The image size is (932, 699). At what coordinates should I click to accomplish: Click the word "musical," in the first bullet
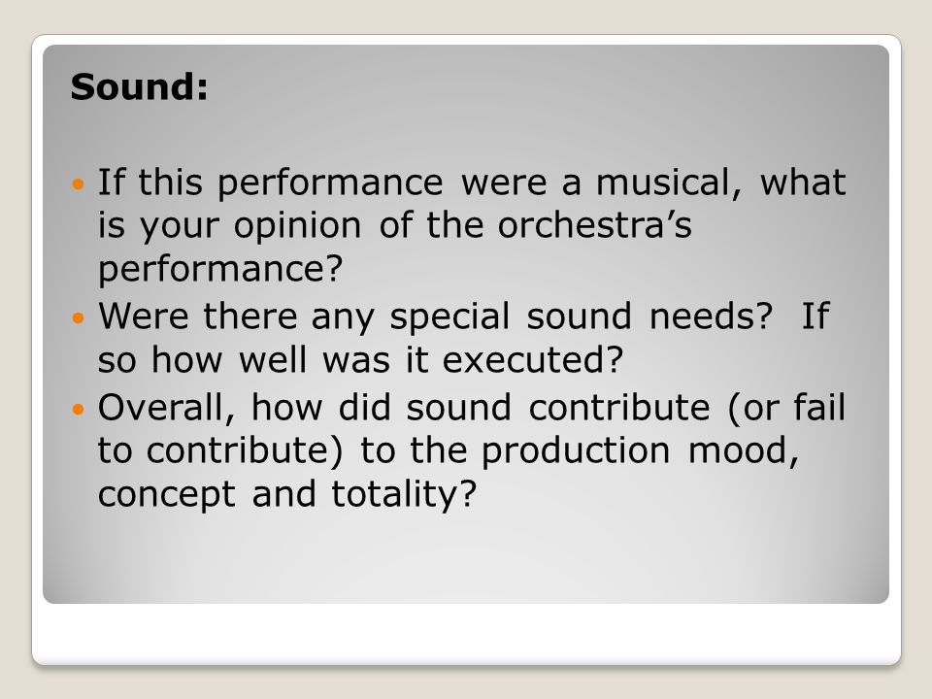click(x=669, y=182)
